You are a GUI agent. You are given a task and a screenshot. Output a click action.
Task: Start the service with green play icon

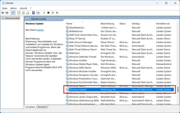coord(44,13)
